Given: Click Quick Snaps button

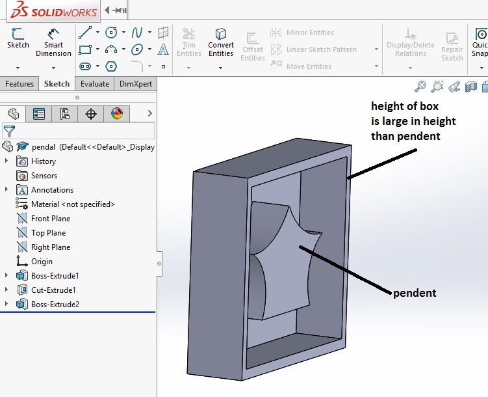Looking at the screenshot, I should 480,42.
